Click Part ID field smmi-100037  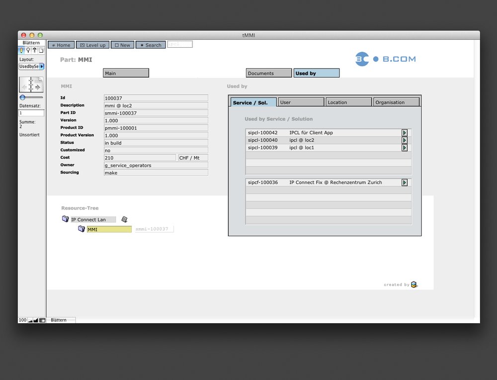point(156,113)
